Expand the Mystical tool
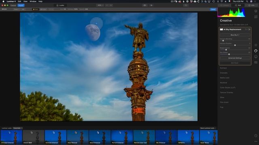 (x=223, y=83)
